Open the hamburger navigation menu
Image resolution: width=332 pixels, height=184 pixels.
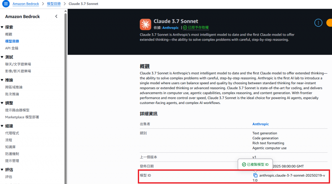coord(6,4)
